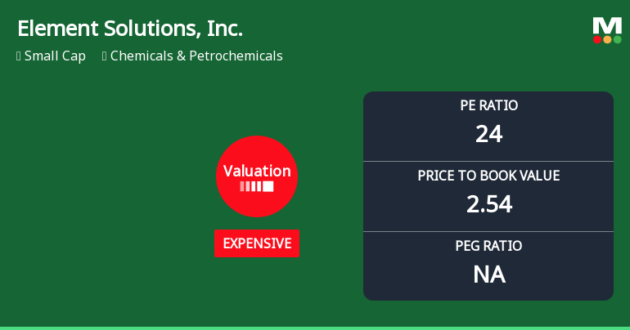The image size is (630, 330).
Task: Select the Chemicals & Petrochemicals label
Action: click(196, 56)
